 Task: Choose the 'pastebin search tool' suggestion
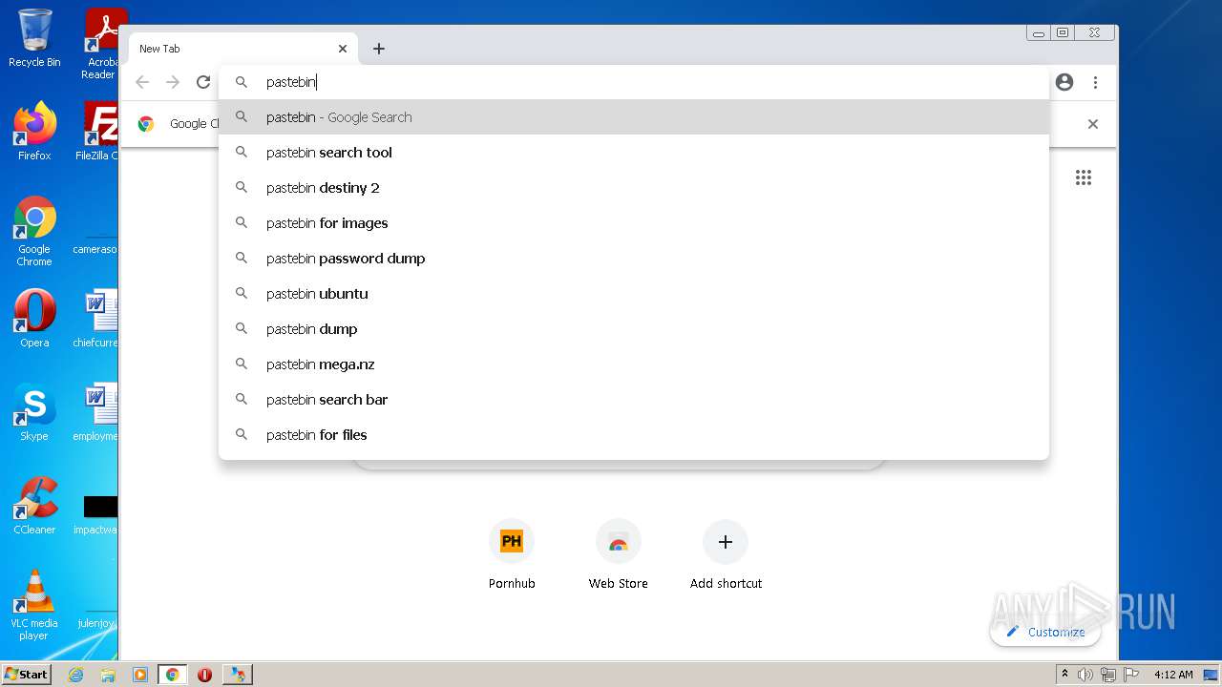(634, 153)
